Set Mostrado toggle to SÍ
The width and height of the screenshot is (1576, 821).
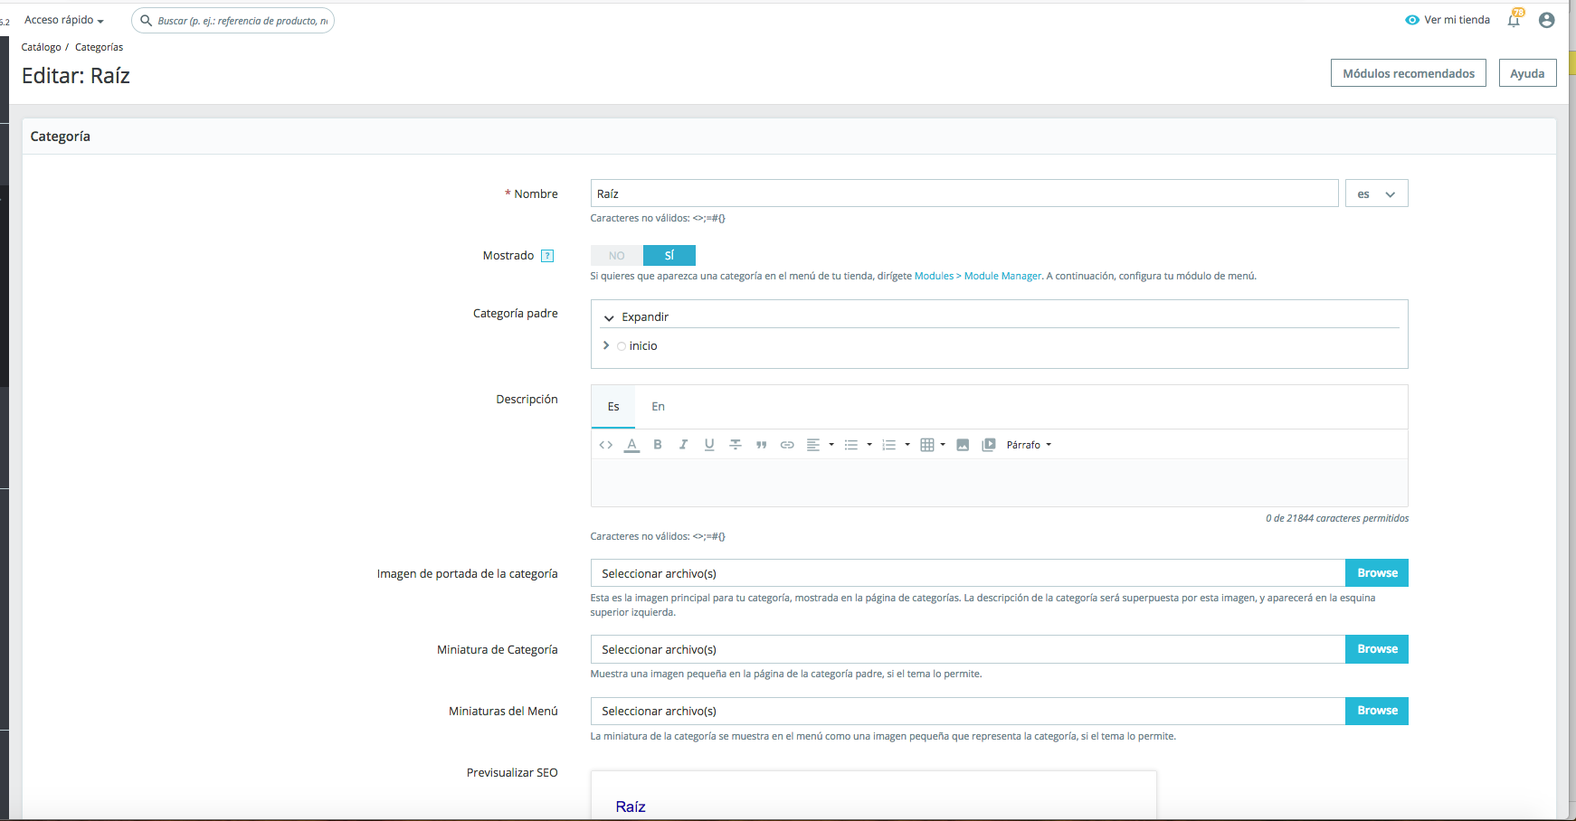click(x=669, y=256)
